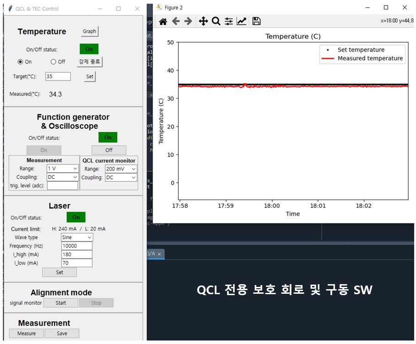Click the measured value 34.3 text
The height and width of the screenshot is (344, 416).
[55, 94]
